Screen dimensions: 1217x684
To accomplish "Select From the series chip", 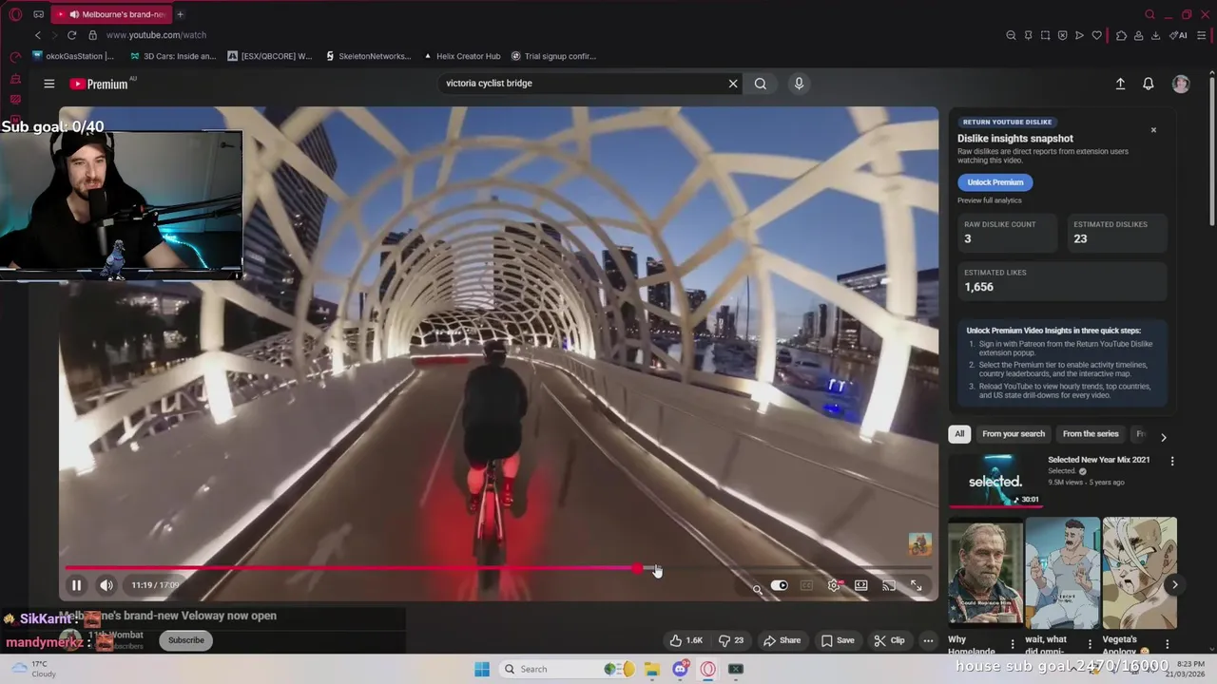I will point(1091,434).
